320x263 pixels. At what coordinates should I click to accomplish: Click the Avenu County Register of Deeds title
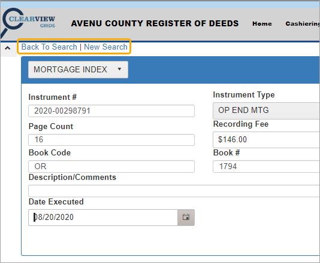155,23
